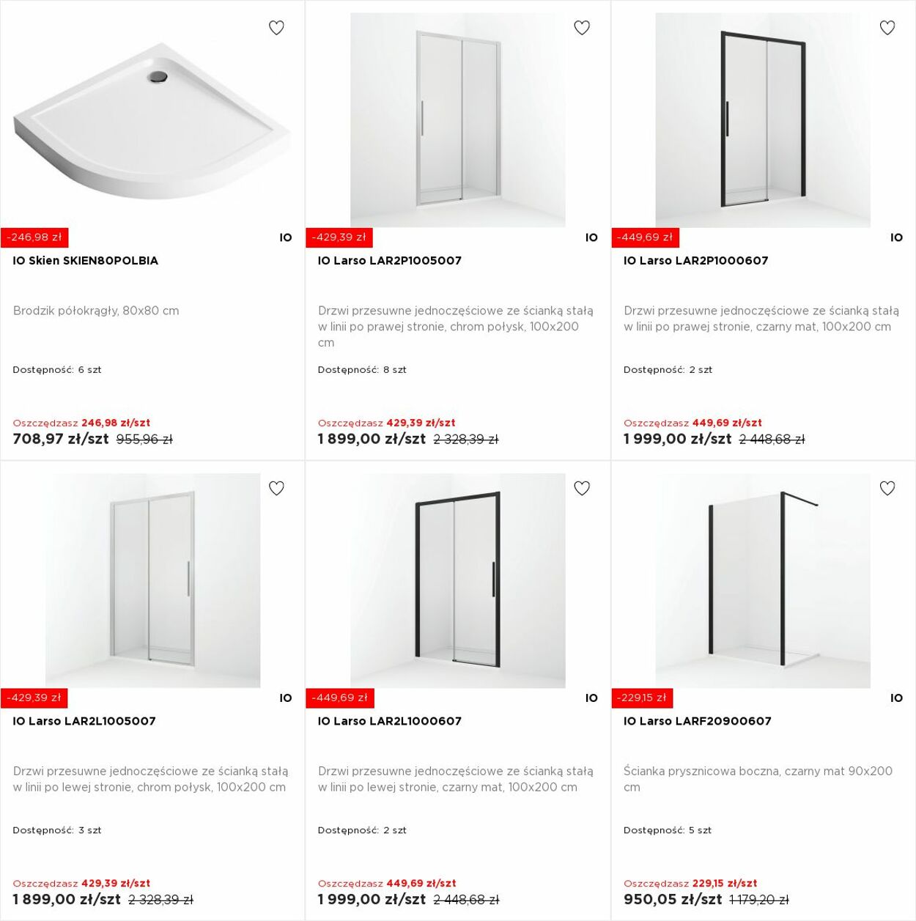Toggle wishlist heart for LAR2L1000607
916x921 pixels.
[582, 488]
